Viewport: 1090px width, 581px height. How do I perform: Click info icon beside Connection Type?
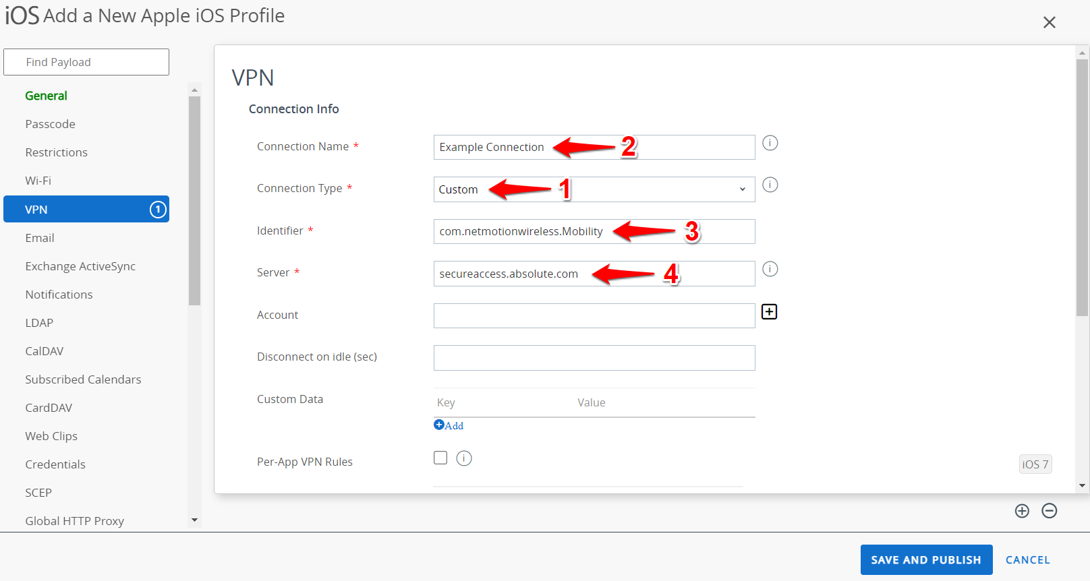click(x=770, y=185)
